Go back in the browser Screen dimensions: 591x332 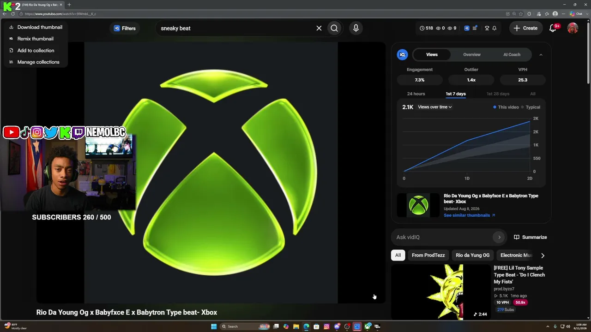tap(4, 14)
